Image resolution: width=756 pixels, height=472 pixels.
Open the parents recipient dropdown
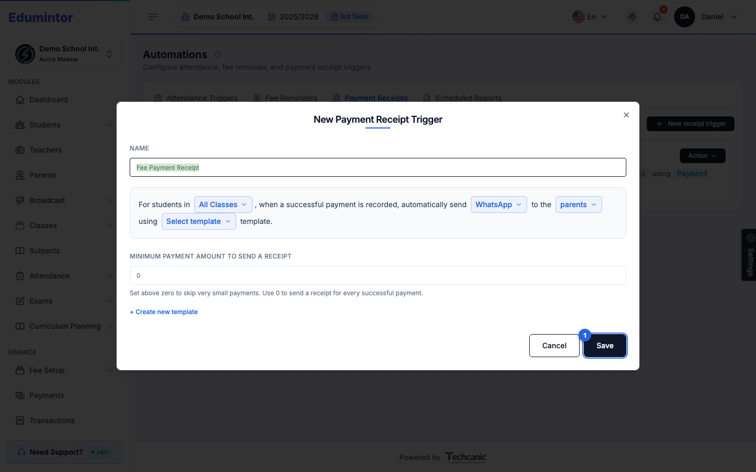point(579,205)
